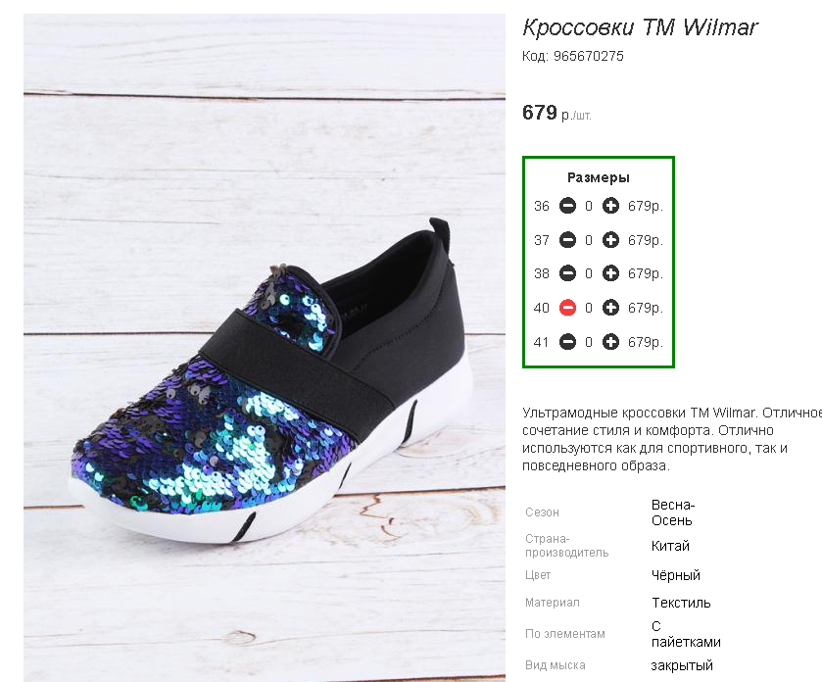
Task: Click the quantity value for size 40
Action: 589,308
